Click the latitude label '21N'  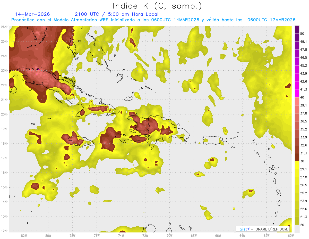(x=4, y=100)
